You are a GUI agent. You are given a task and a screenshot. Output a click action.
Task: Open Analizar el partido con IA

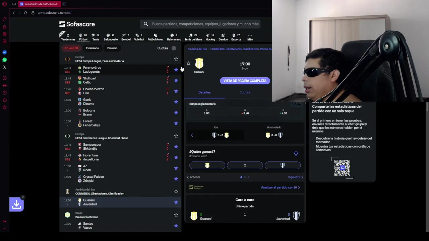tap(281, 187)
